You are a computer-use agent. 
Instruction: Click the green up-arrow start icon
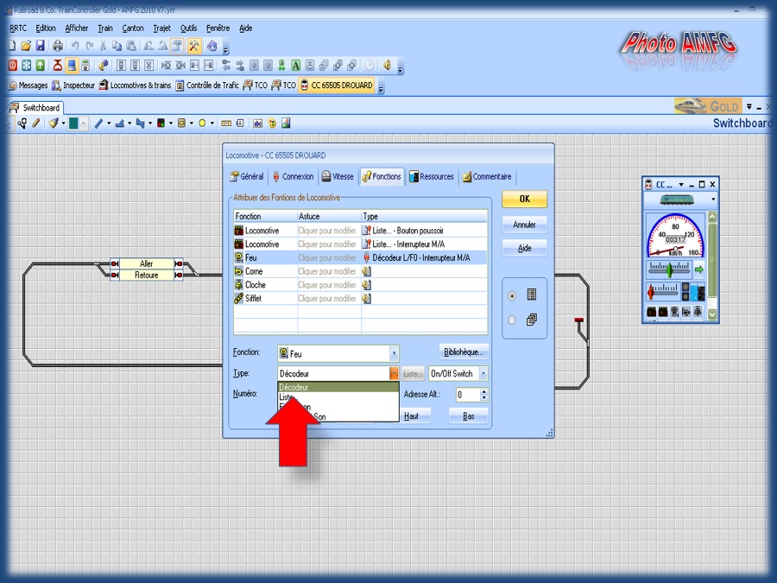40,65
